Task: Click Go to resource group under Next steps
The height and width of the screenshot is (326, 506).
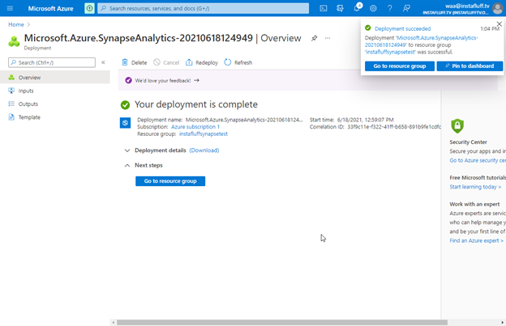Action: pos(170,181)
